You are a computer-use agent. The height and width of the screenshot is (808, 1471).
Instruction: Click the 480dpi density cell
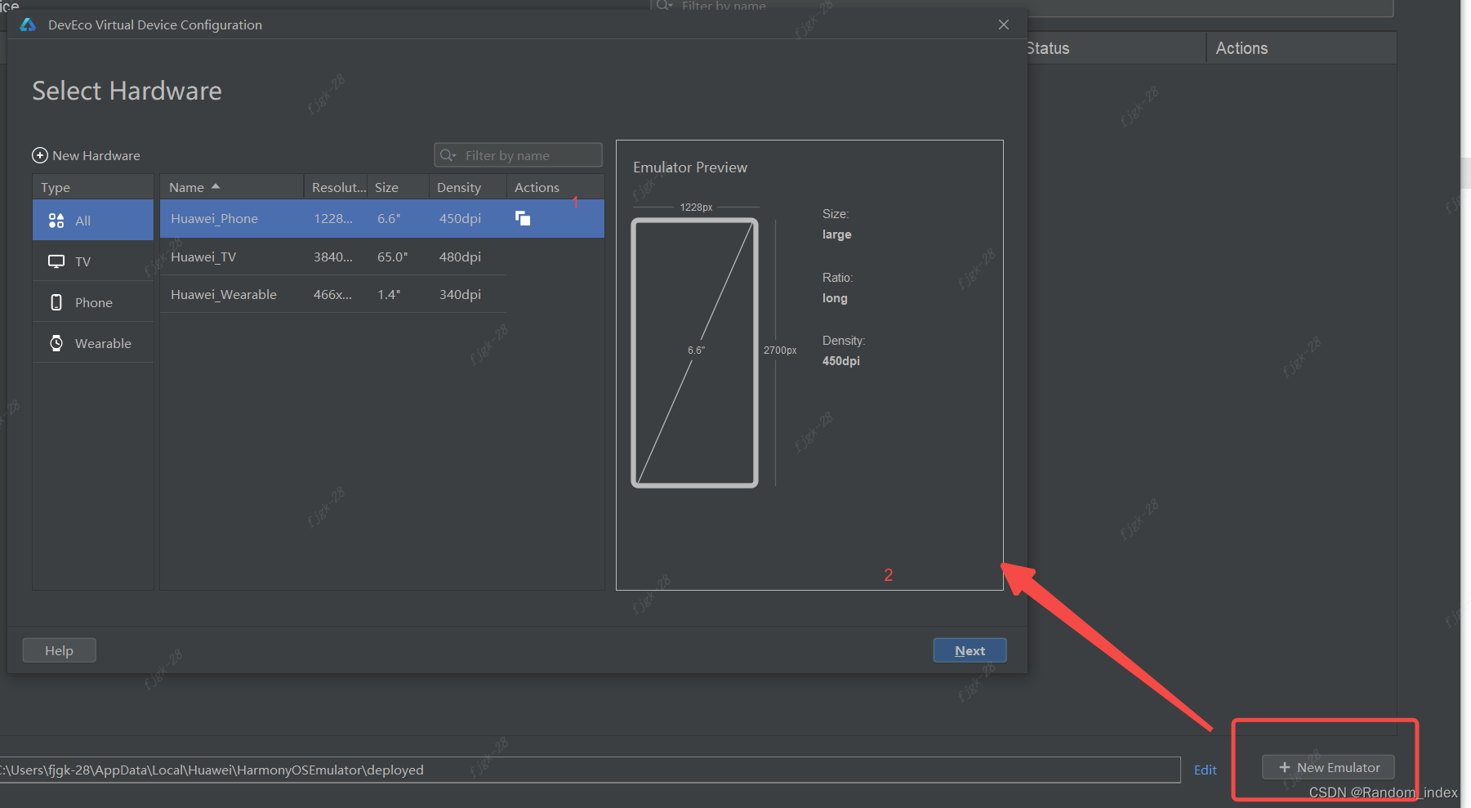[460, 257]
